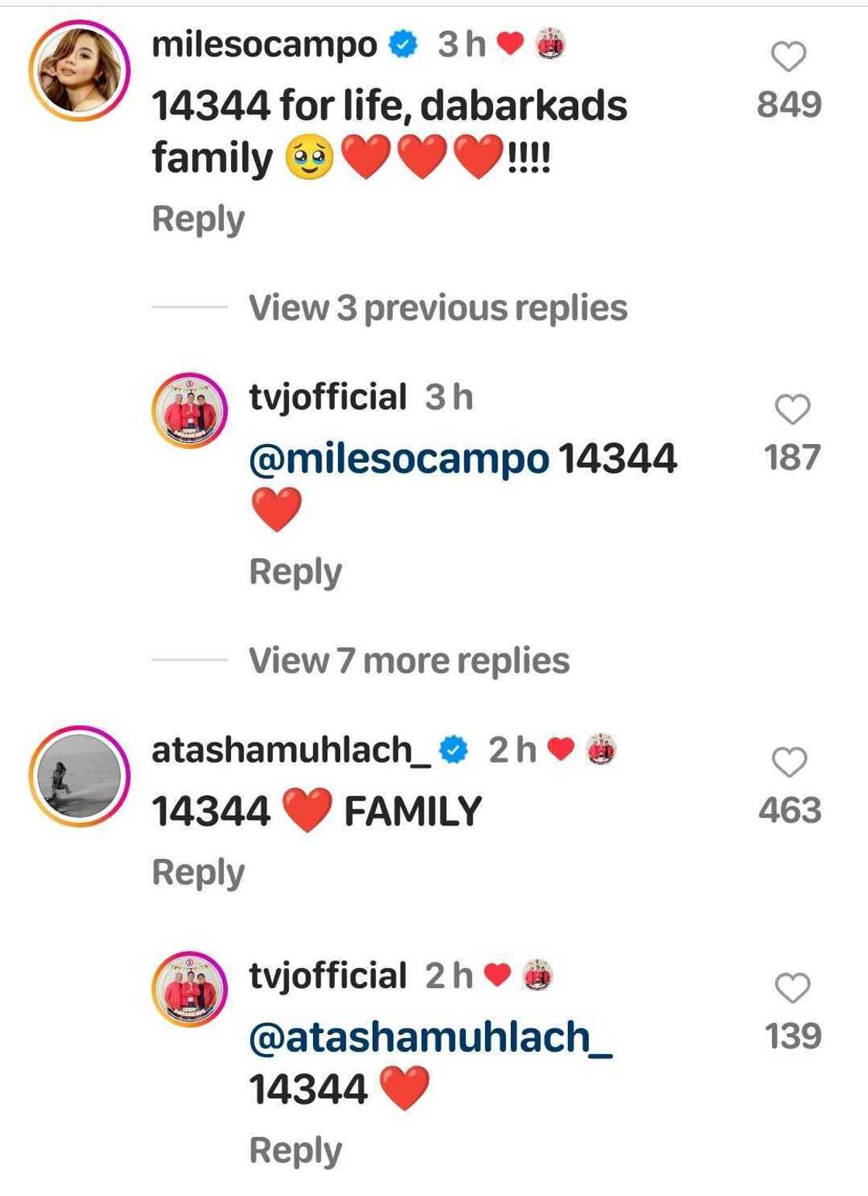Reply to atashamuhlach_'s comment

coord(198,873)
